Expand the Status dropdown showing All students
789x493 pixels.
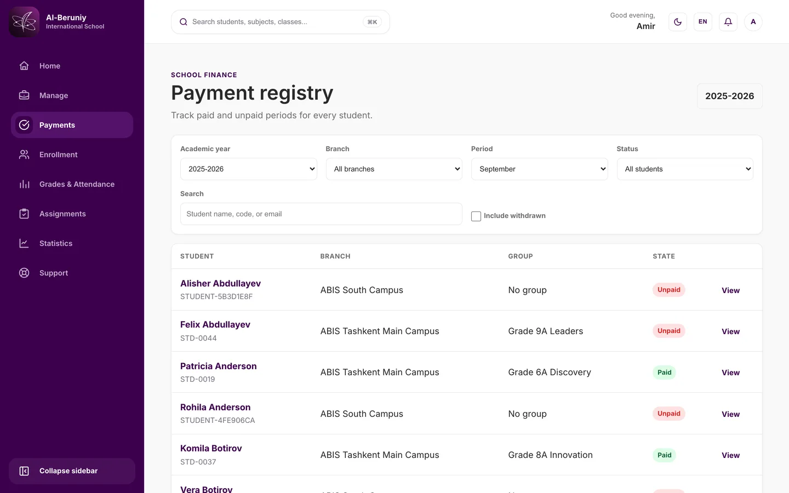[685, 169]
